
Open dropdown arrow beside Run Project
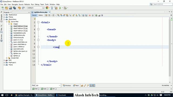pos(62,8)
